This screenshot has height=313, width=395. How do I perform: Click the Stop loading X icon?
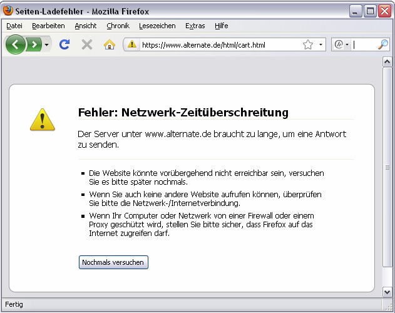point(87,44)
